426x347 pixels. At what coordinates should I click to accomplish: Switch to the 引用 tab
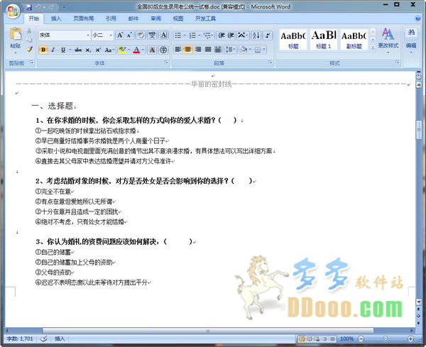111,18
